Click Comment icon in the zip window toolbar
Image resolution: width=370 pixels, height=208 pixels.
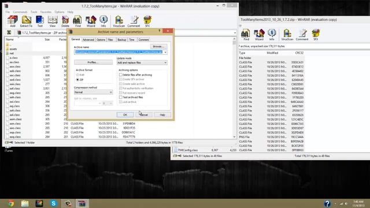coord(302,35)
